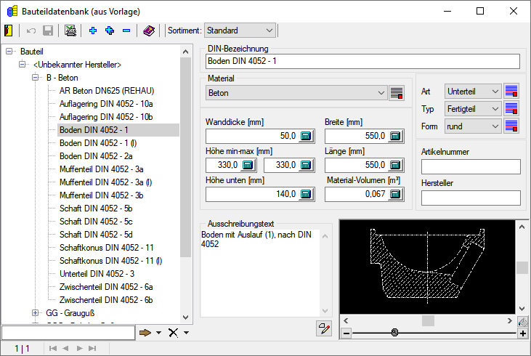Click the Excel export icon in toolbar
531x356 pixels.
point(70,31)
